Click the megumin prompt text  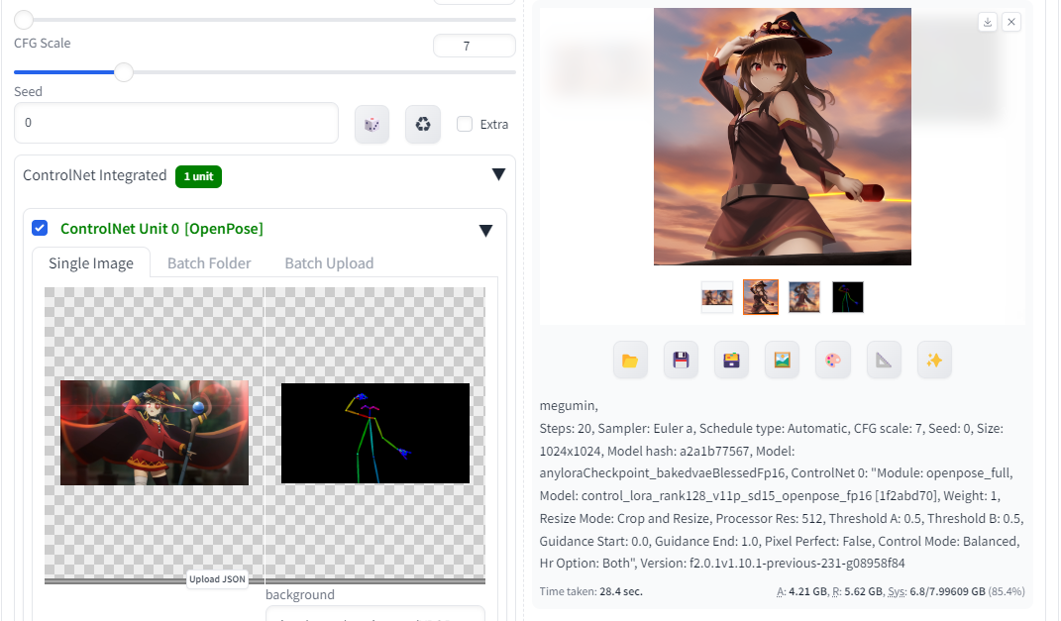[569, 406]
